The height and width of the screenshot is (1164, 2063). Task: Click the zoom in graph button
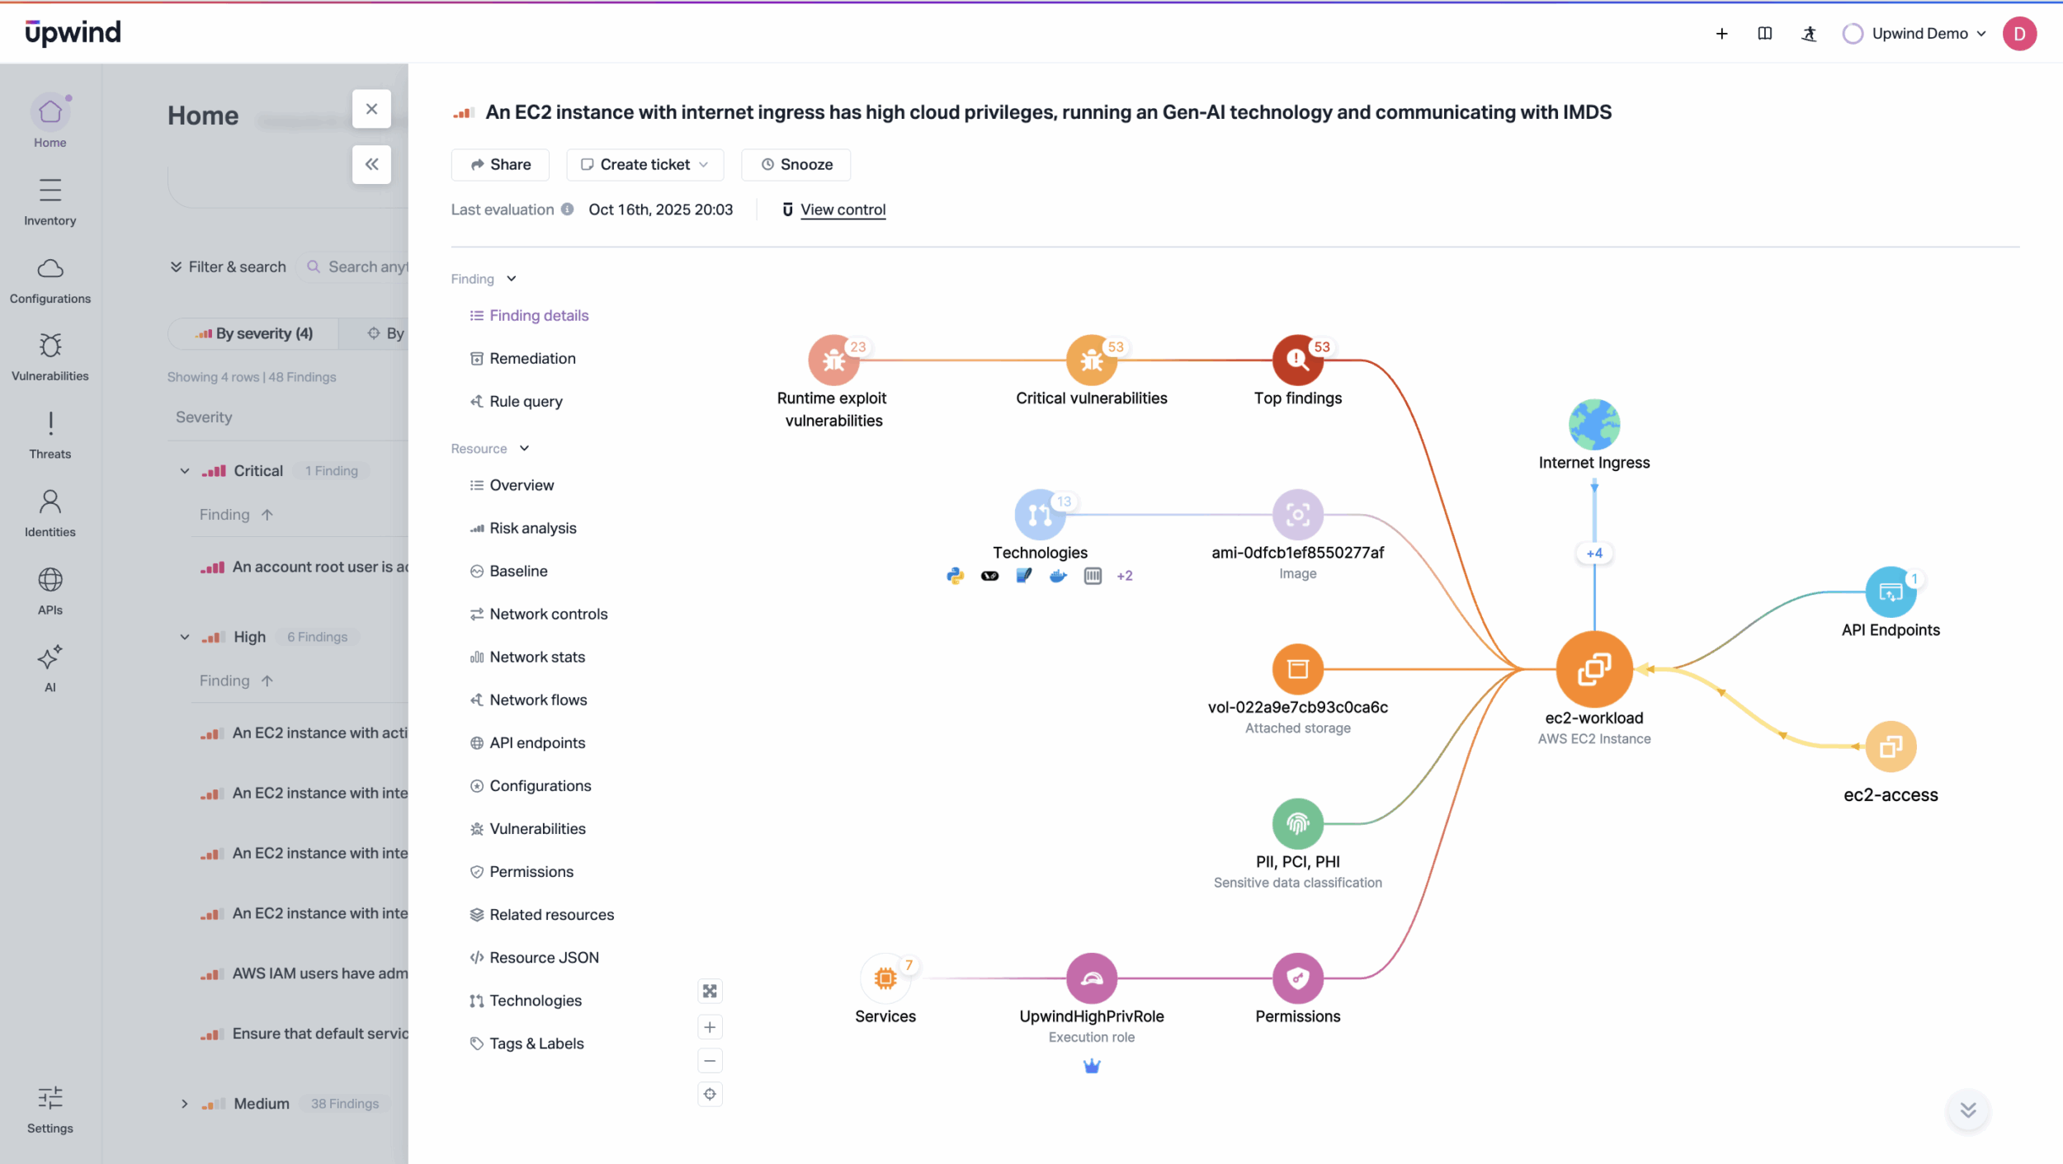(710, 1027)
